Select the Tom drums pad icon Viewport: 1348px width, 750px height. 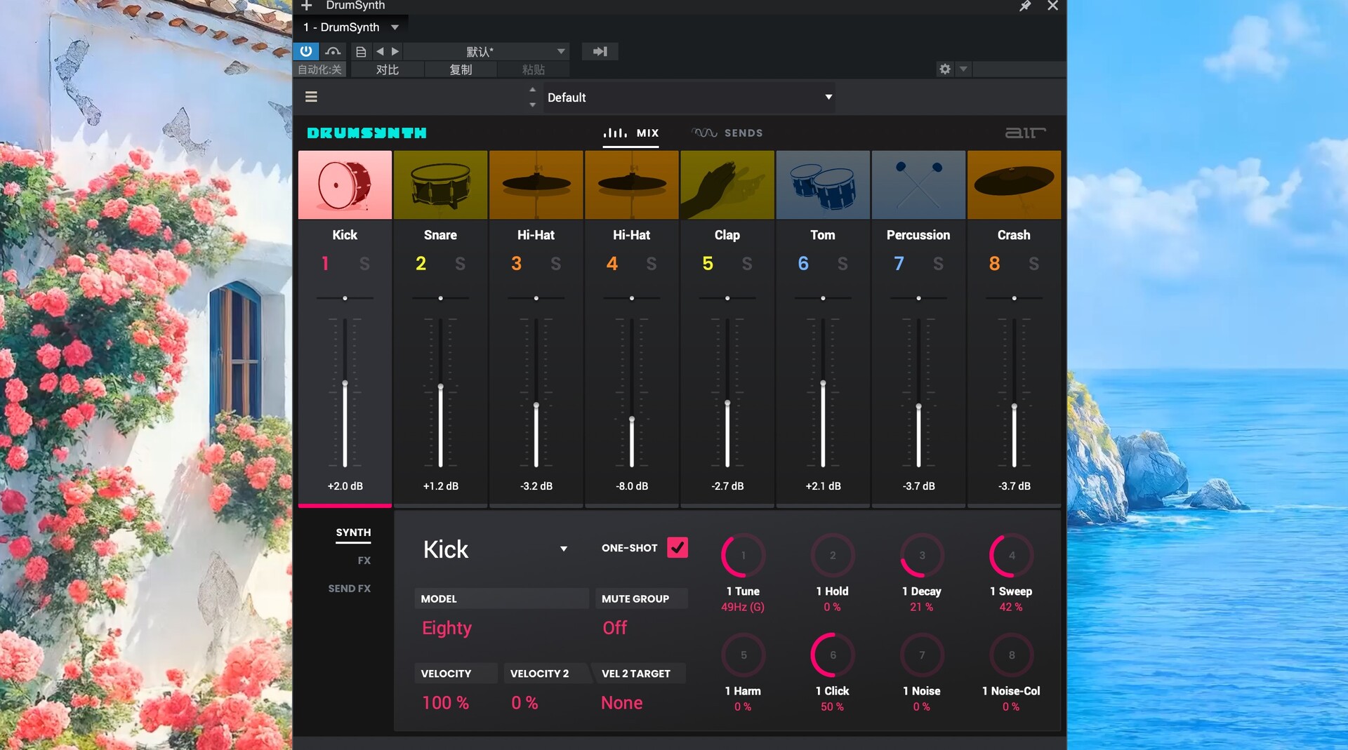point(822,185)
